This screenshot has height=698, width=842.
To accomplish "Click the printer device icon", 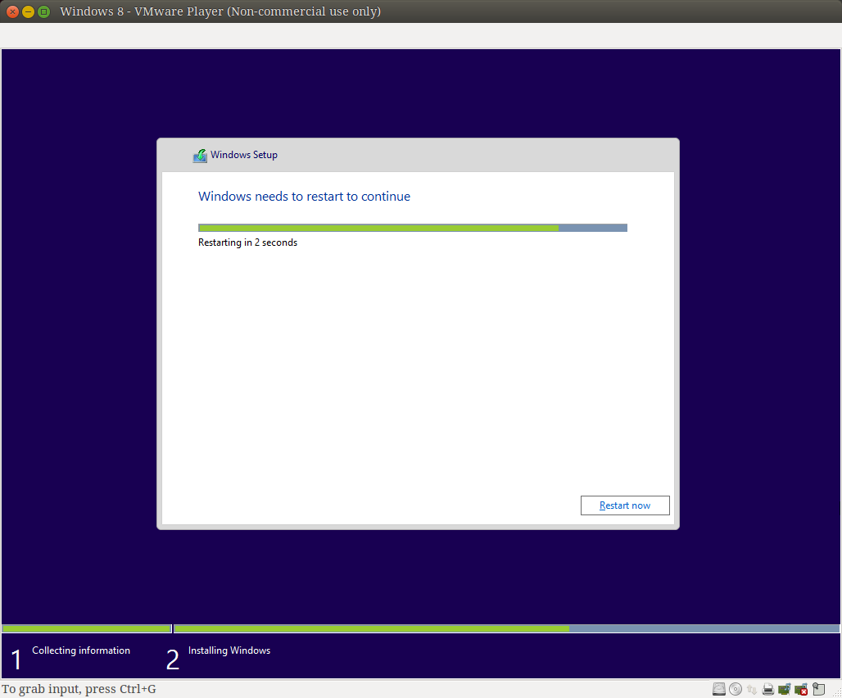I will click(768, 689).
